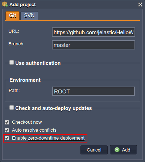The height and width of the screenshot is (162, 145).
Task: Close the Add project dialog
Action: click(x=140, y=5)
